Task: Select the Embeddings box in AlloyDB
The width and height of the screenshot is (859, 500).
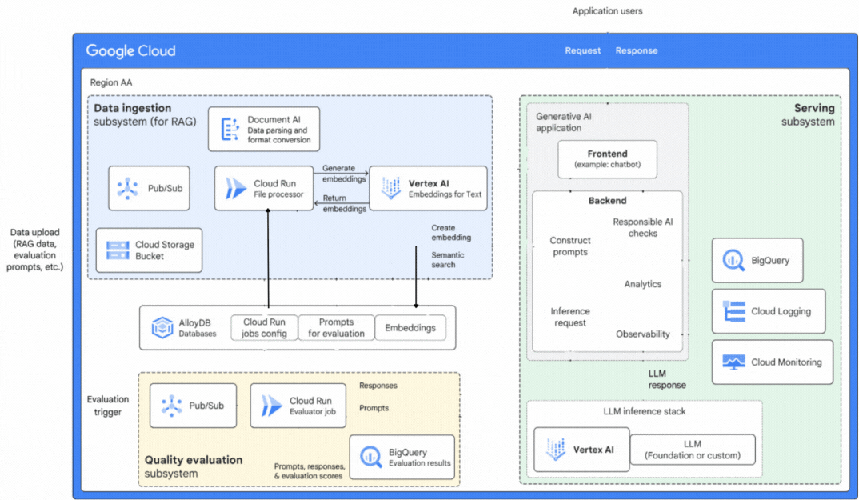Action: click(x=410, y=328)
